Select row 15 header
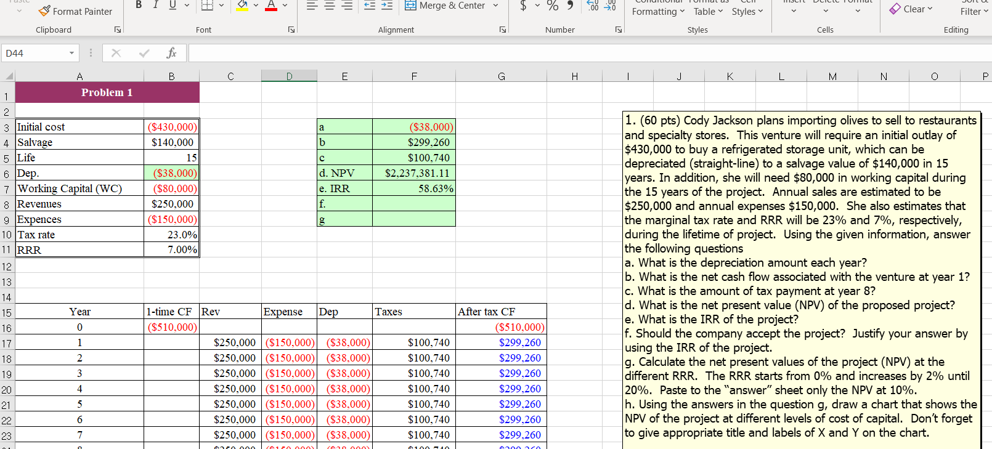This screenshot has height=449, width=992. coord(7,312)
